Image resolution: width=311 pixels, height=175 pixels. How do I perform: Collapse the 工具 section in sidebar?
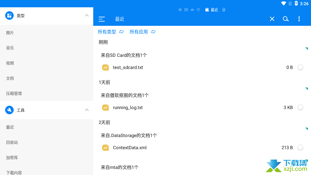point(87,110)
